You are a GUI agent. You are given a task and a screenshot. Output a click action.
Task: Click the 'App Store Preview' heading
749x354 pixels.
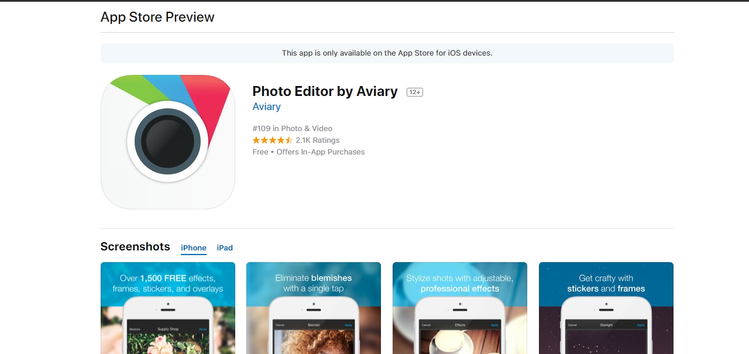(x=157, y=17)
